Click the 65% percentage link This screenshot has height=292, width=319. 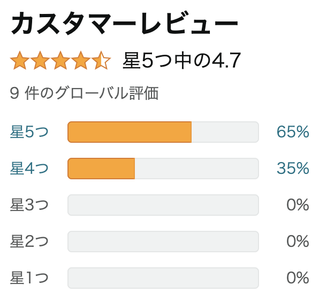point(293,132)
